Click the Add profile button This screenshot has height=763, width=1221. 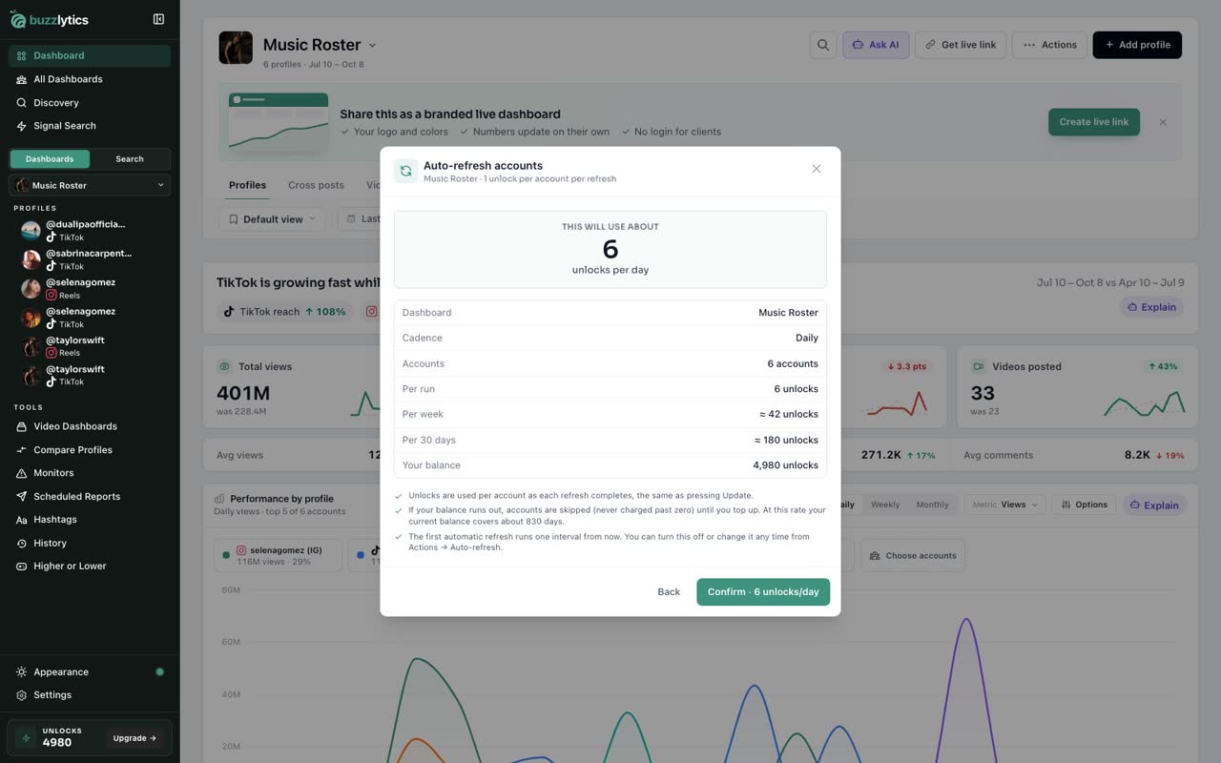click(1137, 45)
